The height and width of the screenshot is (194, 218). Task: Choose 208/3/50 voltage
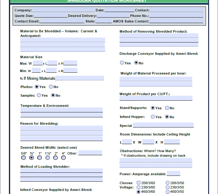(168, 183)
